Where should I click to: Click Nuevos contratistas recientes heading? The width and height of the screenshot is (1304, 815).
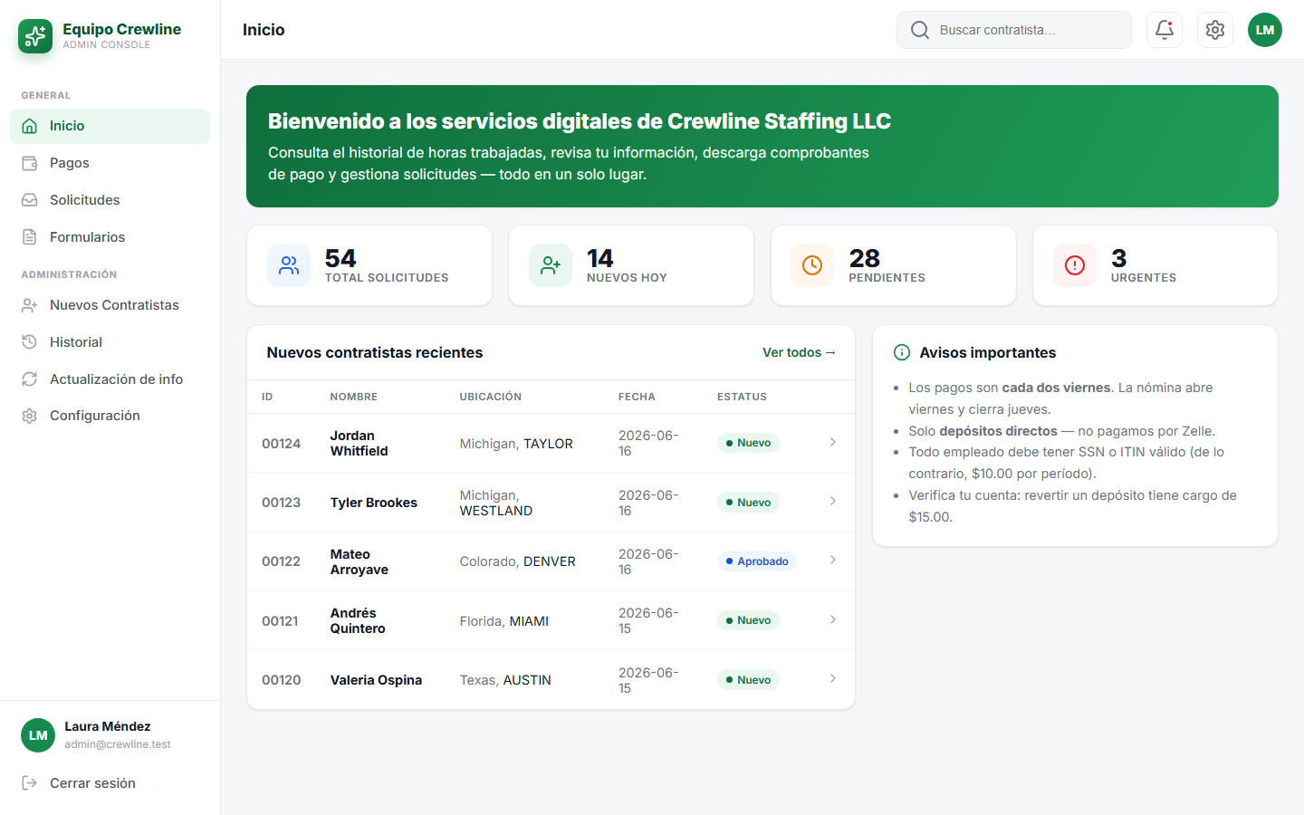pyautogui.click(x=375, y=352)
